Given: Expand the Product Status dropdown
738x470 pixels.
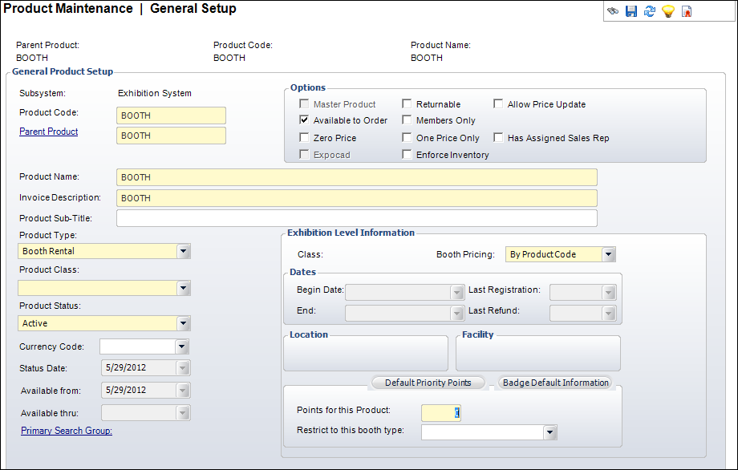Looking at the screenshot, I should pyautogui.click(x=184, y=323).
